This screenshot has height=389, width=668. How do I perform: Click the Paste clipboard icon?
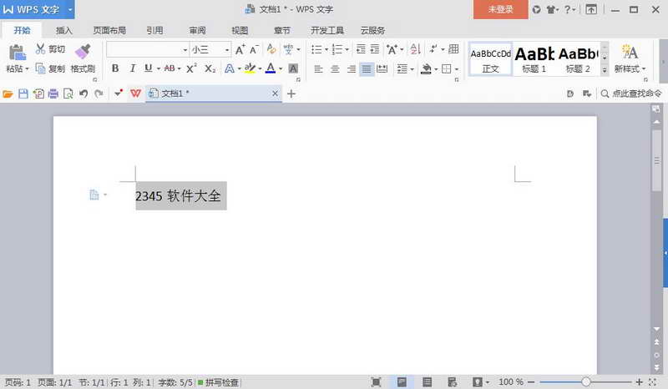coord(17,52)
